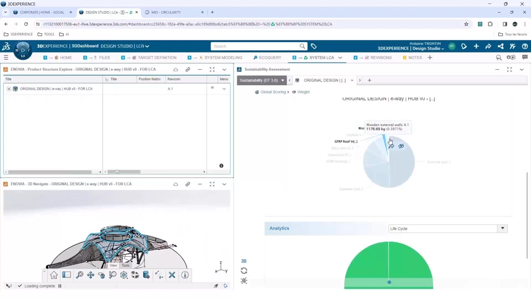531x299 pixels.
Task: Add new assessment tab with plus
Action: [x=369, y=80]
